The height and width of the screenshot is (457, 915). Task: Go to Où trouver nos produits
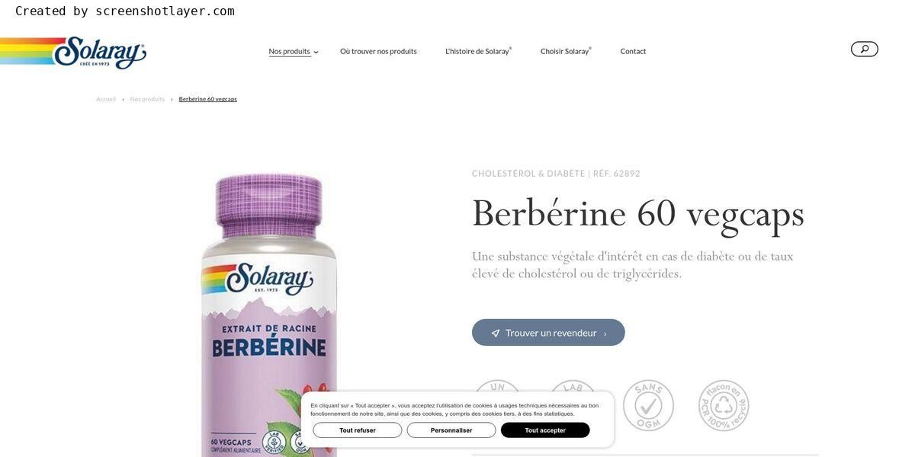pyautogui.click(x=378, y=51)
